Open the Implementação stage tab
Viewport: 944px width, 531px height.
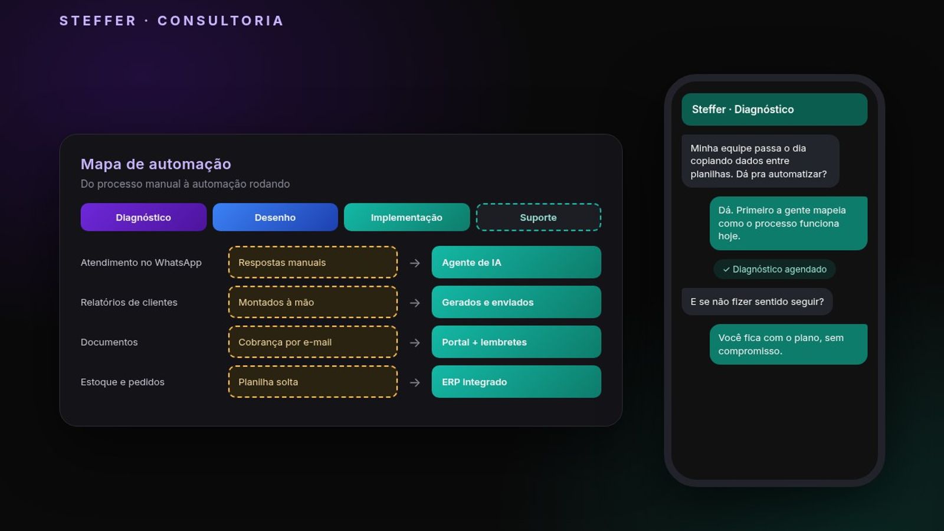[x=407, y=217]
